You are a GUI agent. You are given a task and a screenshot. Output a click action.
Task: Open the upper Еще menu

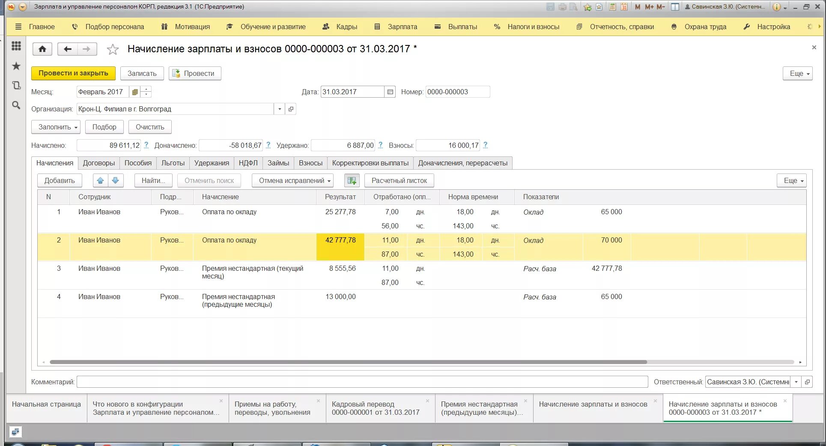pos(797,73)
